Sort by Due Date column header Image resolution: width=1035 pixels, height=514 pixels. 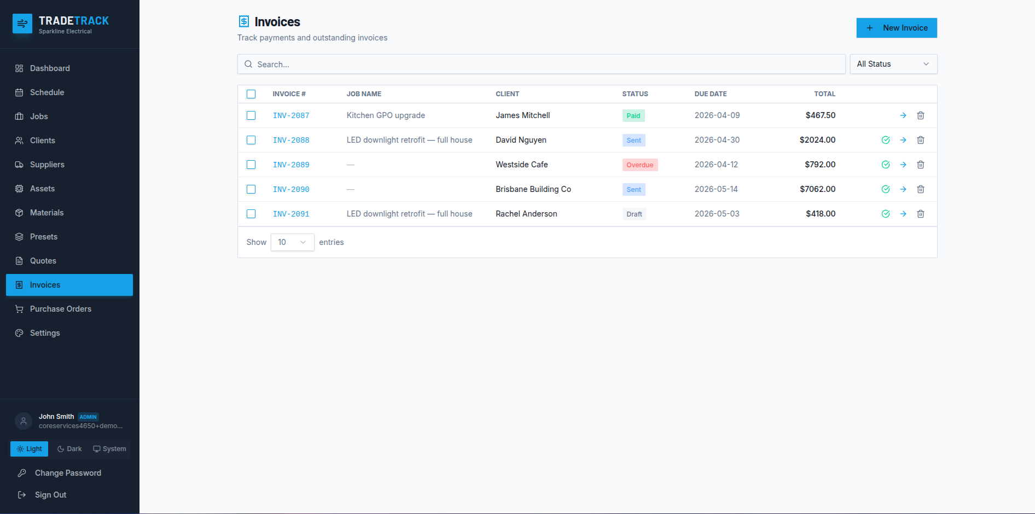point(711,94)
